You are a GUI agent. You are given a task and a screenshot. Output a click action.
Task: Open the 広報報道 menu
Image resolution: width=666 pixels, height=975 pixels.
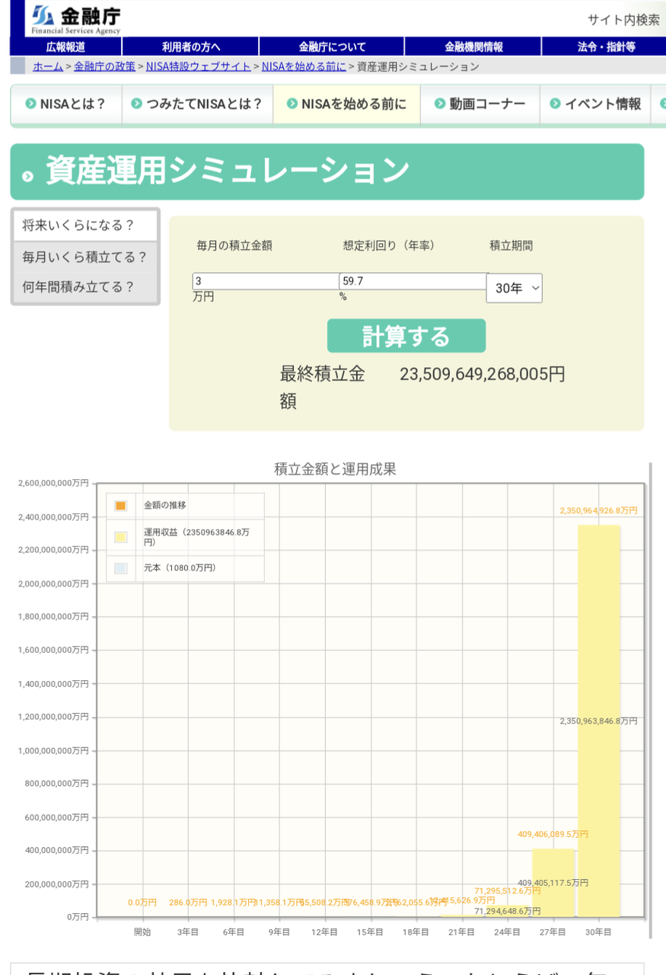coord(65,46)
